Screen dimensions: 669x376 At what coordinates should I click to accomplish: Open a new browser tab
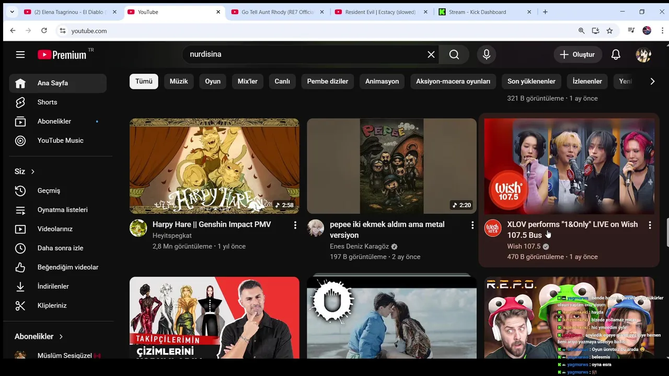click(545, 12)
